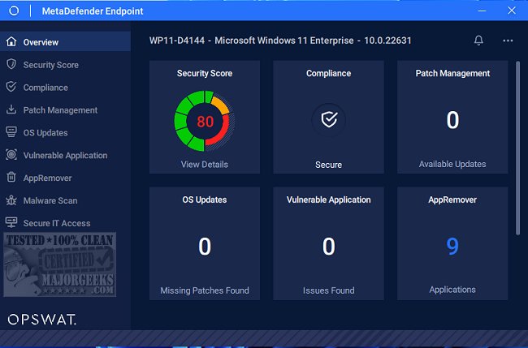Click the Compliance card shield check icon
The width and height of the screenshot is (528, 348).
(x=329, y=119)
